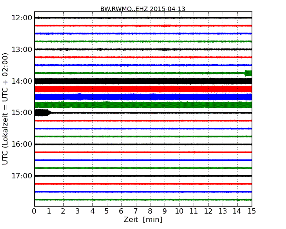
Task: Click the 14:00 y-axis time label
Action: (22, 81)
